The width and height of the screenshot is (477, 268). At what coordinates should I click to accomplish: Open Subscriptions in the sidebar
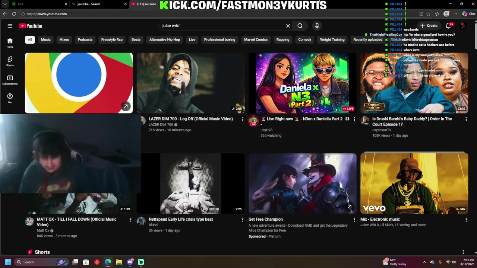coord(10,80)
